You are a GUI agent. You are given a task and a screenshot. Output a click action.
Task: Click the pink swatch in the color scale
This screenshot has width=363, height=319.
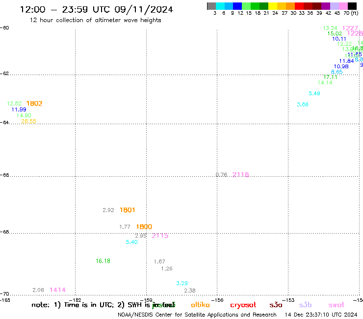(x=343, y=6)
